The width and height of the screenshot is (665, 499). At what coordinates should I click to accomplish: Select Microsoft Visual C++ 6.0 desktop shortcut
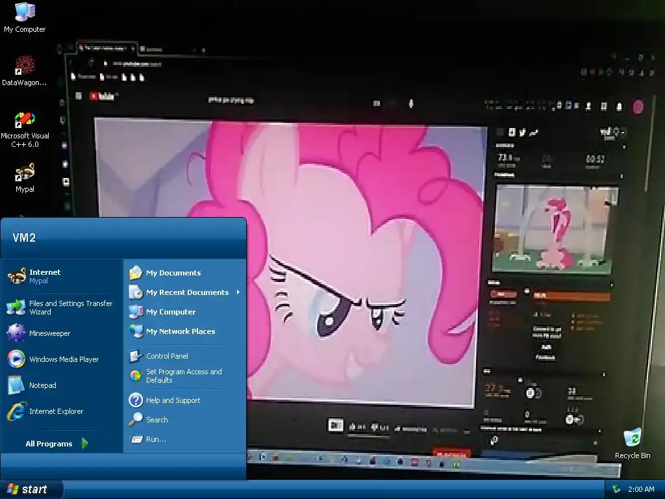[25, 130]
